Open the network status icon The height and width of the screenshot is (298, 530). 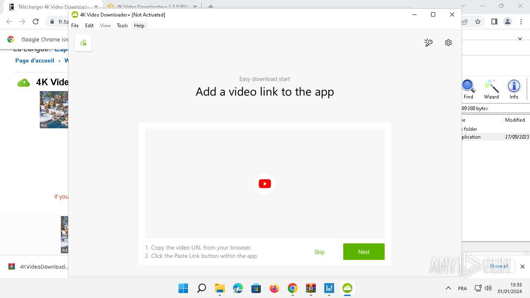pyautogui.click(x=478, y=288)
